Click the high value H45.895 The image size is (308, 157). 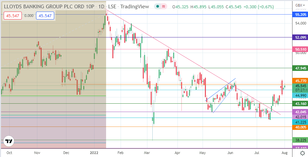click(198, 7)
